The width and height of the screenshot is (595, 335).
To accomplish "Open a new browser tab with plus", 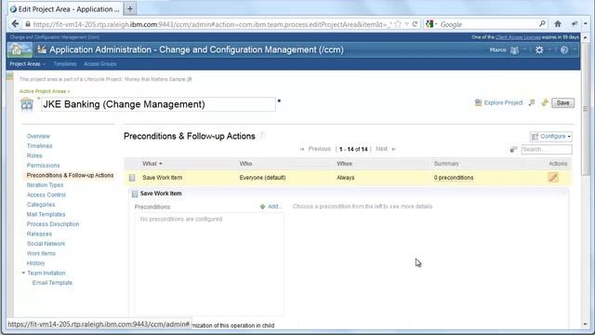I will point(130,8).
